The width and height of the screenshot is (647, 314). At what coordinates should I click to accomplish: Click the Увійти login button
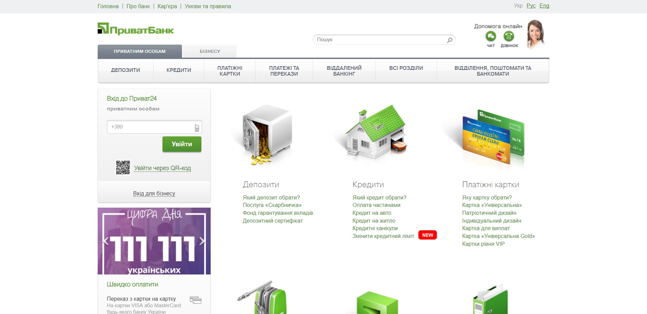[x=182, y=144]
